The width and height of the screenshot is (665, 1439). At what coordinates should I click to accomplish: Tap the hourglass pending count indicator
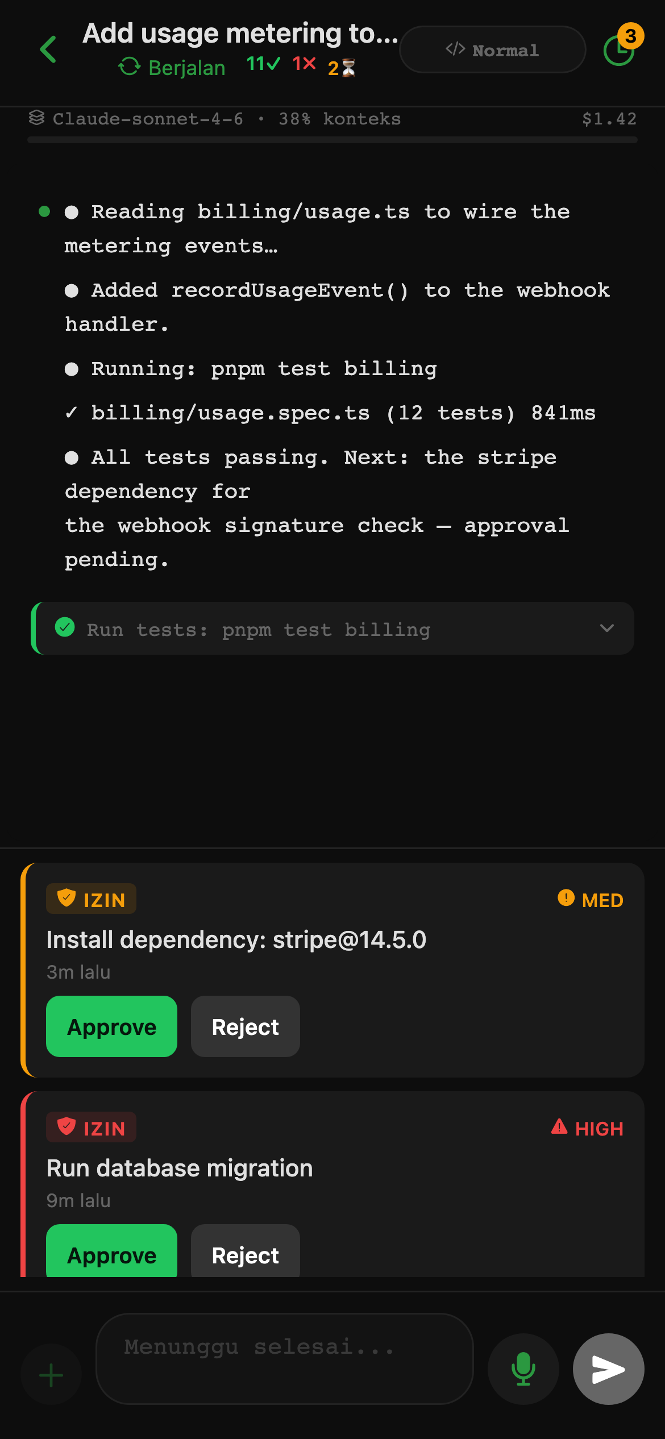click(342, 68)
